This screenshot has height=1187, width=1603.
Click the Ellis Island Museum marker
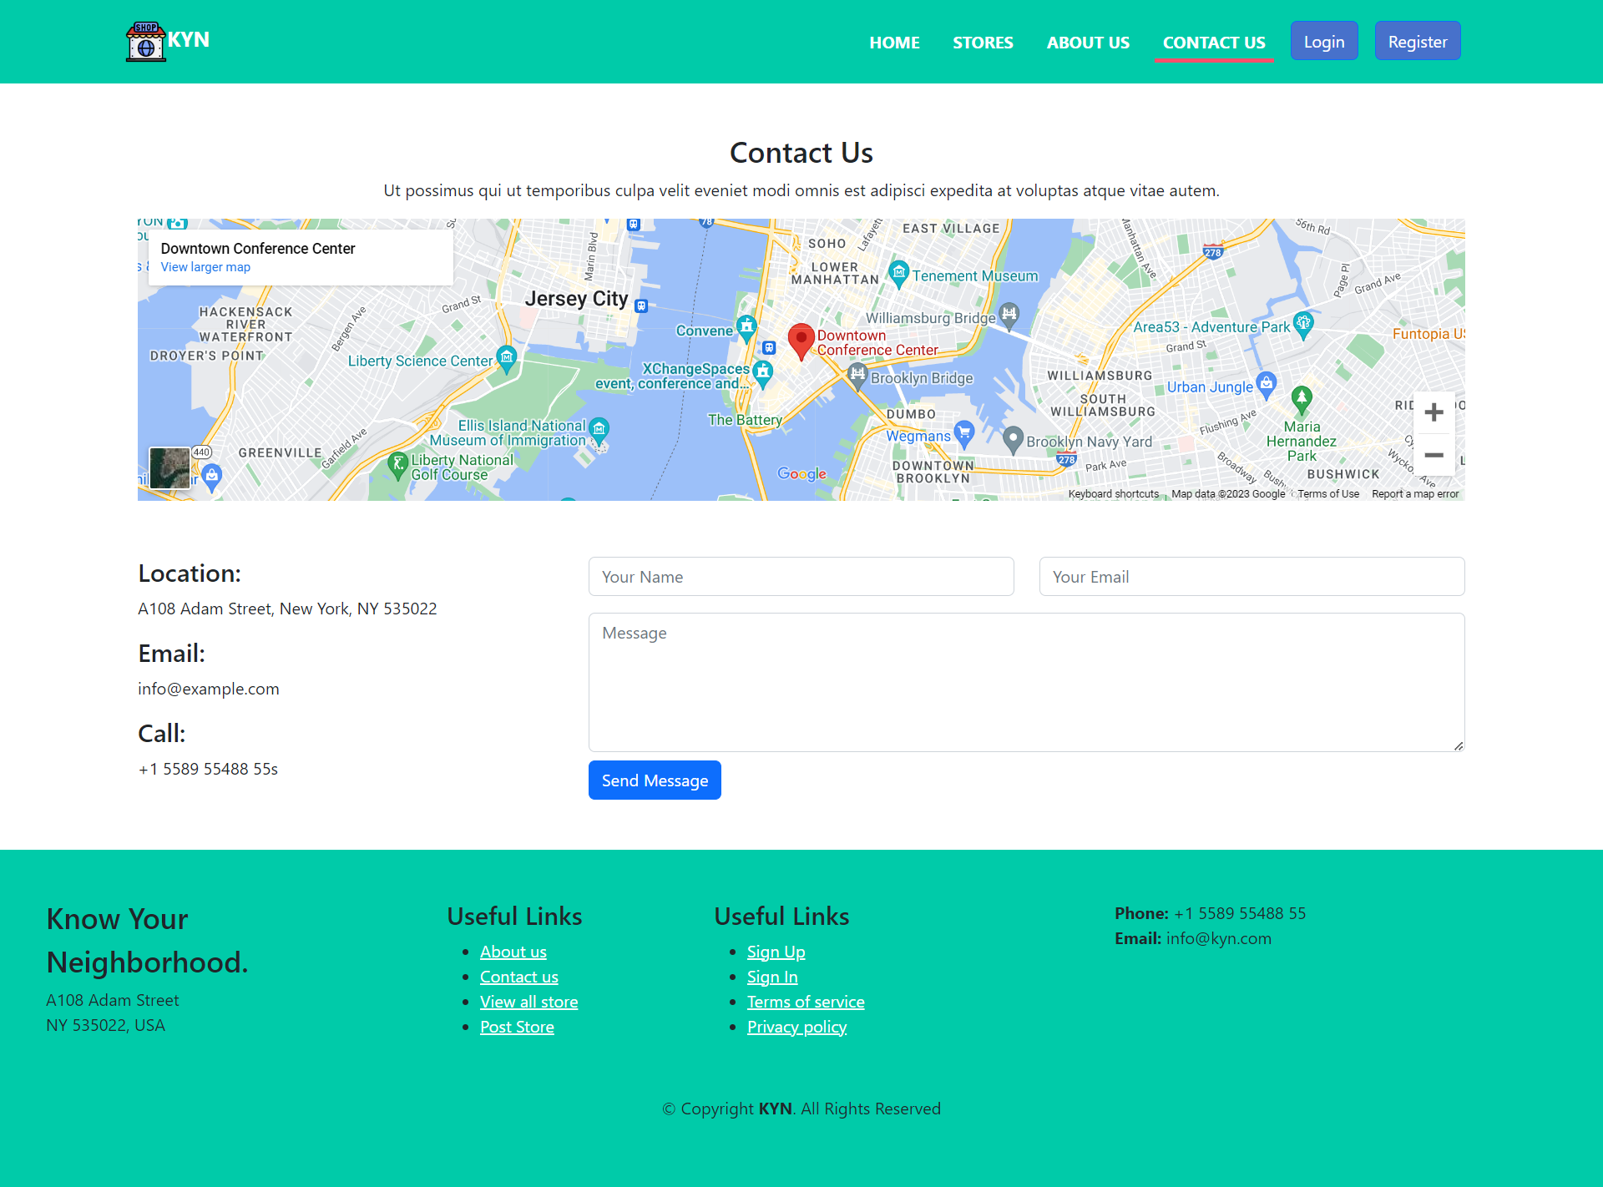tap(599, 432)
